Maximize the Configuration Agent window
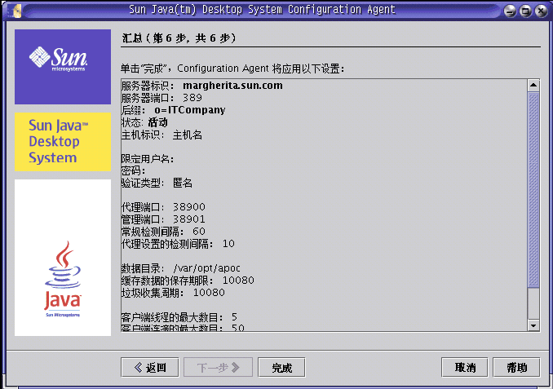 point(525,11)
